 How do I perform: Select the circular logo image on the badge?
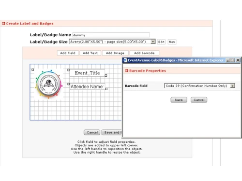(48, 84)
